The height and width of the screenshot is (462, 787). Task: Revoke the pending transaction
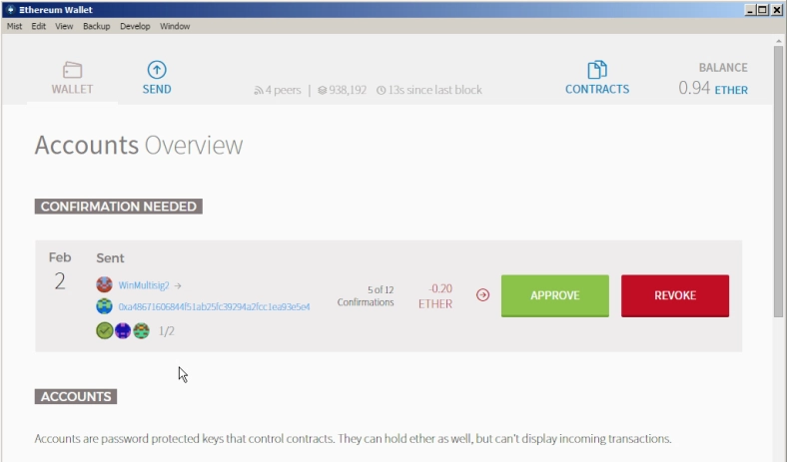click(x=675, y=295)
